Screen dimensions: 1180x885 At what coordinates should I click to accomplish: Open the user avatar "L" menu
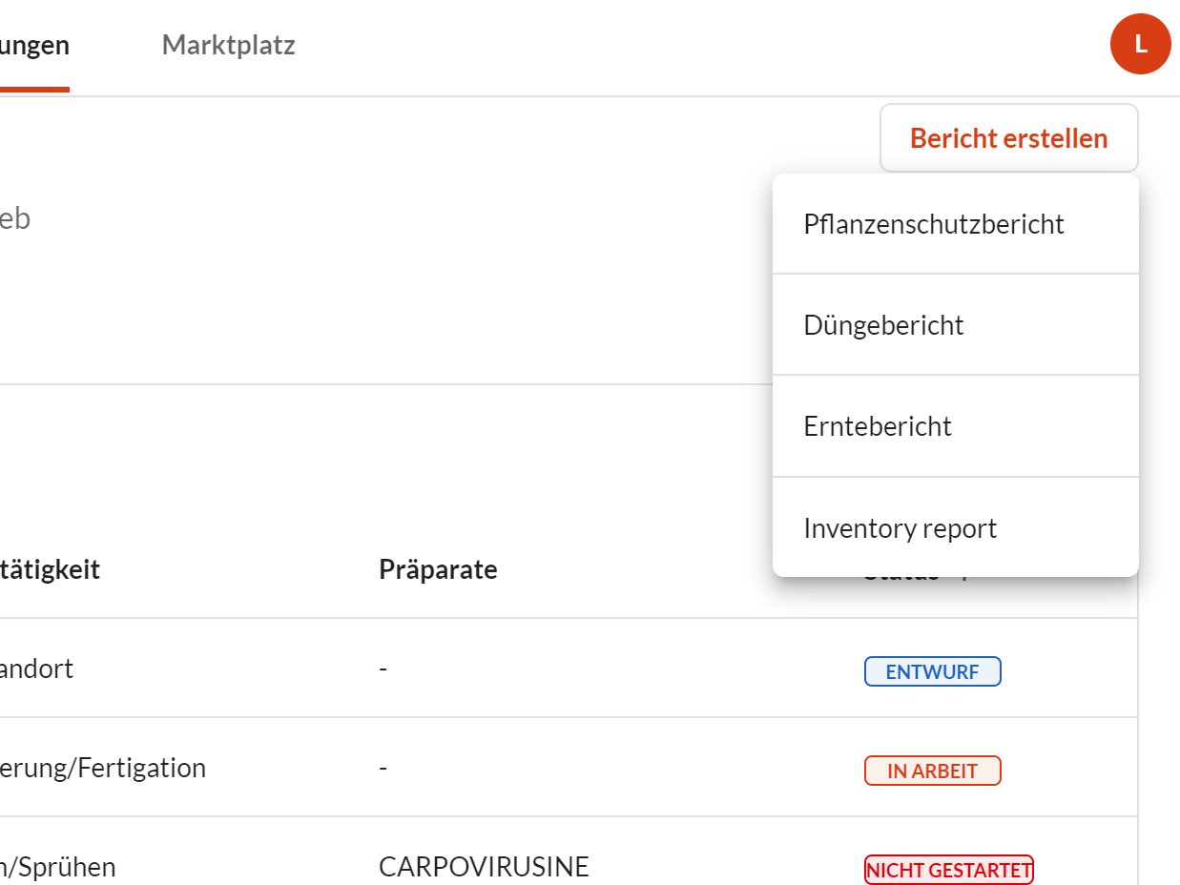pyautogui.click(x=1140, y=44)
